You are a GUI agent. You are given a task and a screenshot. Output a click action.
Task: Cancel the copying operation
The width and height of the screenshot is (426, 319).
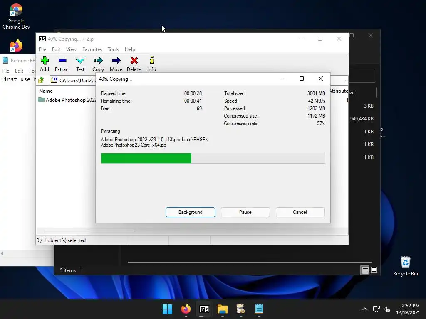pyautogui.click(x=300, y=212)
